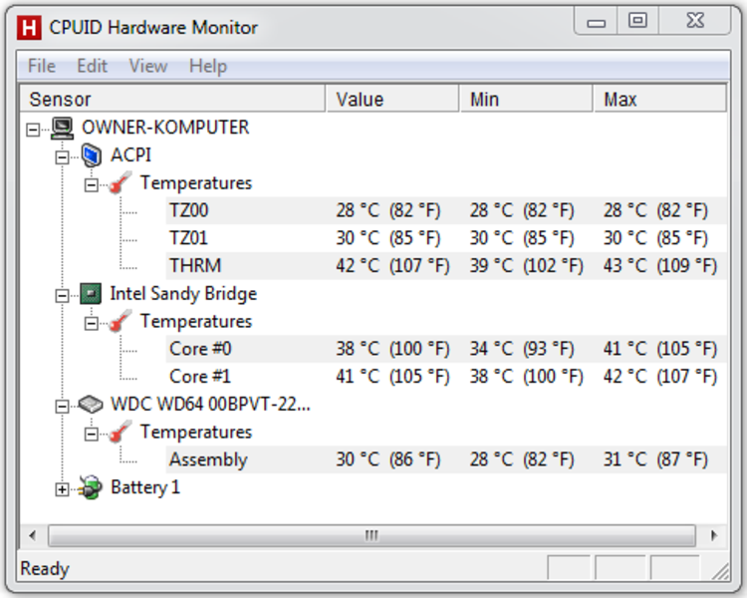
Task: Click the WDC hard drive icon
Action: click(x=91, y=405)
